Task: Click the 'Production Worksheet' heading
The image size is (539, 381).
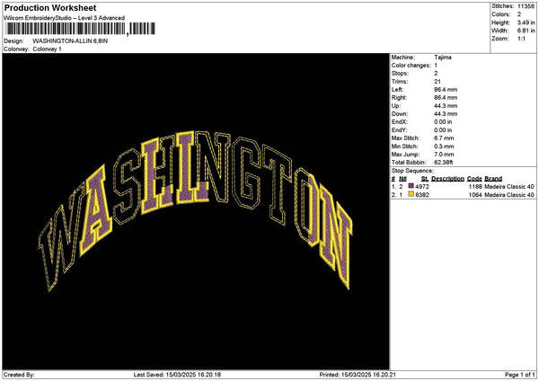Action: [50, 8]
